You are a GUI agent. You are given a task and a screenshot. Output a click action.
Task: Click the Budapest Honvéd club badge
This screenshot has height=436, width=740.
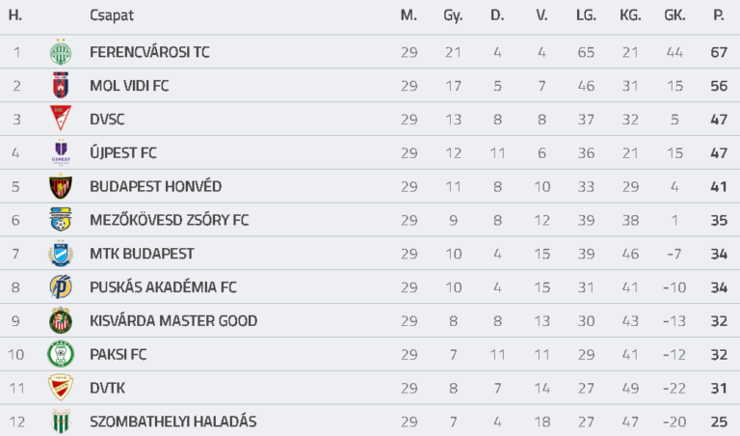pos(61,186)
